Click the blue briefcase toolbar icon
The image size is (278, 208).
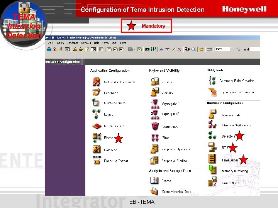pos(49,49)
